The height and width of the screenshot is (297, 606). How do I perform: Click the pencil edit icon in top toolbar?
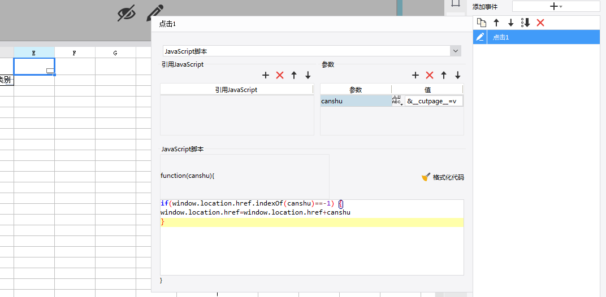tap(155, 12)
